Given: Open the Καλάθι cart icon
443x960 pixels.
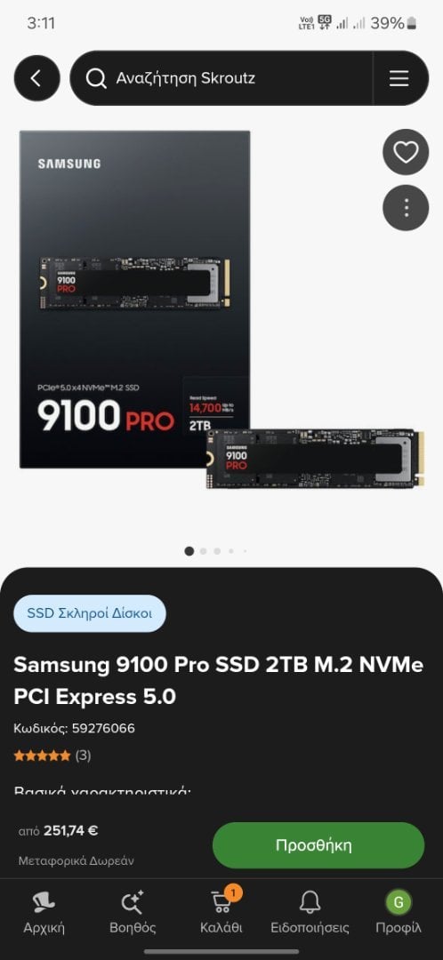Looking at the screenshot, I should 221,912.
